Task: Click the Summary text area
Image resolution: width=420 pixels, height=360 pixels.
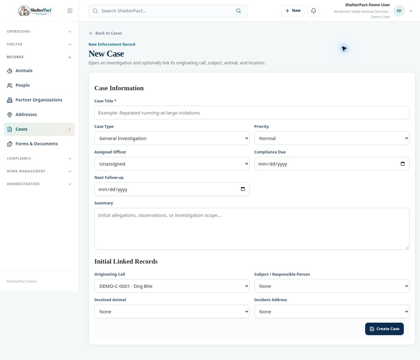Action: tap(252, 229)
